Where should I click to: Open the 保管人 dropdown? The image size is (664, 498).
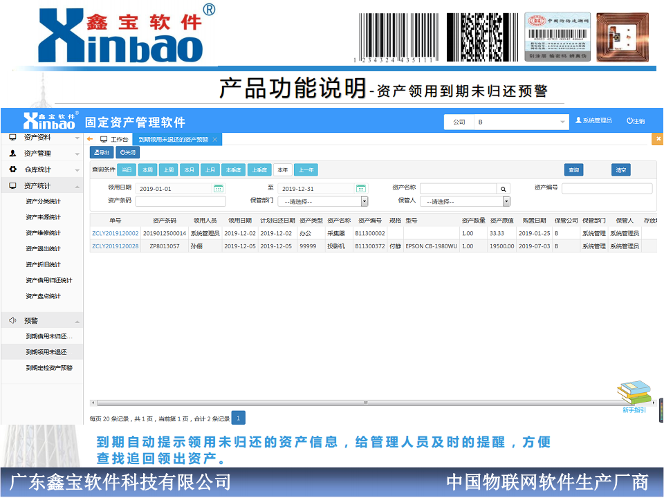coord(465,201)
